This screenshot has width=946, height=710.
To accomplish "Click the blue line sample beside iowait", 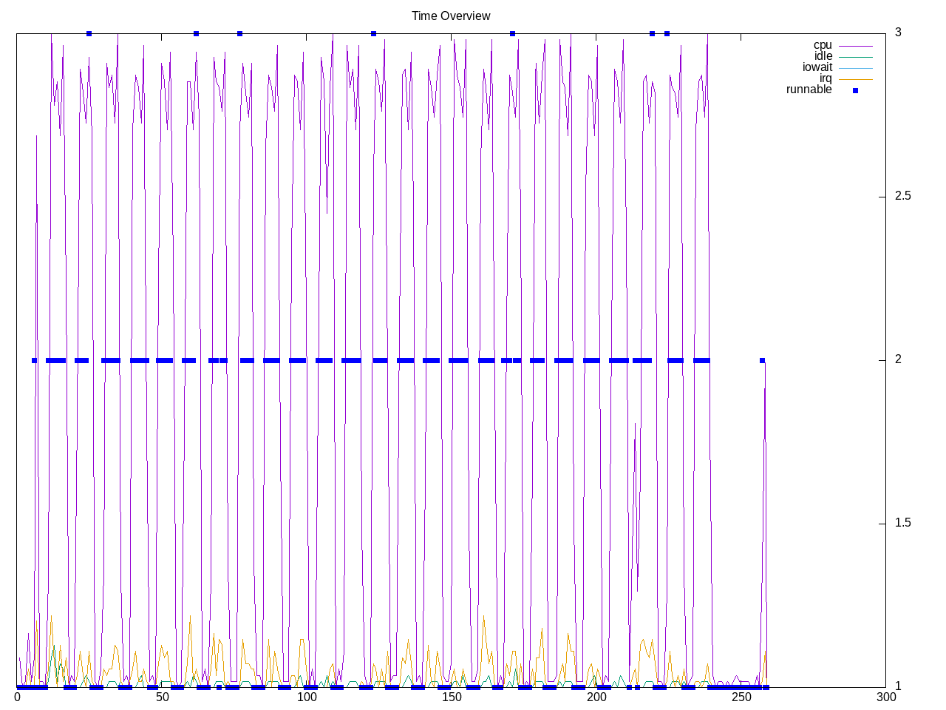I will (855, 68).
